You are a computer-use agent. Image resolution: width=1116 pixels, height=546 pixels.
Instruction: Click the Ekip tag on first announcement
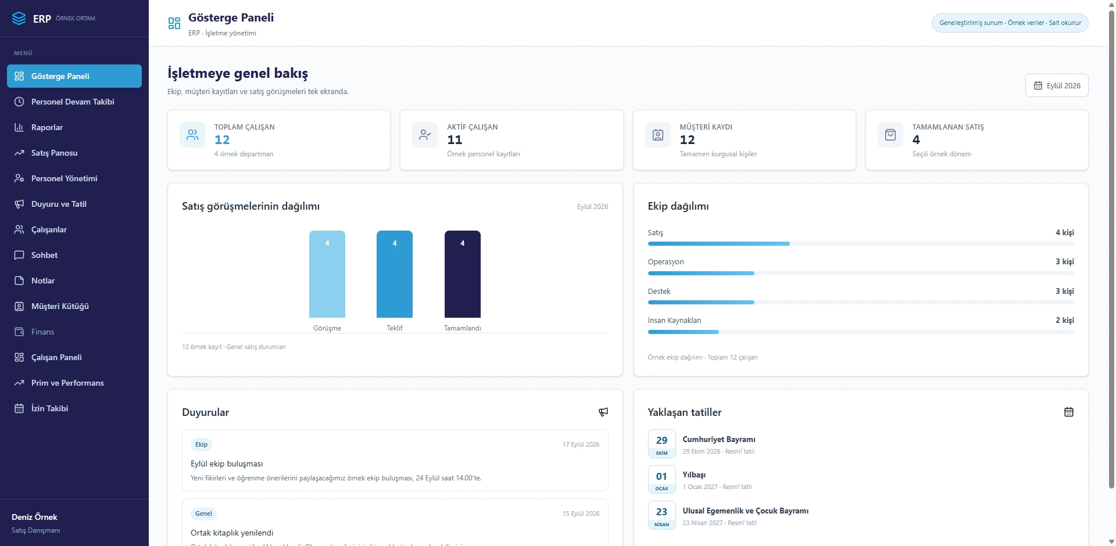coord(201,444)
